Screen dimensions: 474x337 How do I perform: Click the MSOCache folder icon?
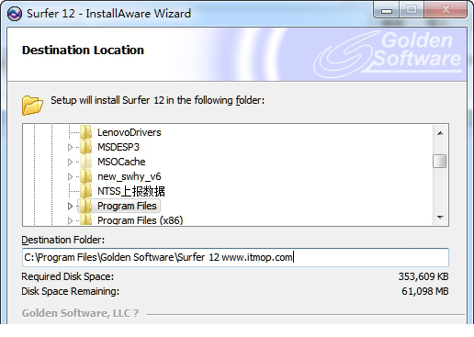click(x=85, y=162)
